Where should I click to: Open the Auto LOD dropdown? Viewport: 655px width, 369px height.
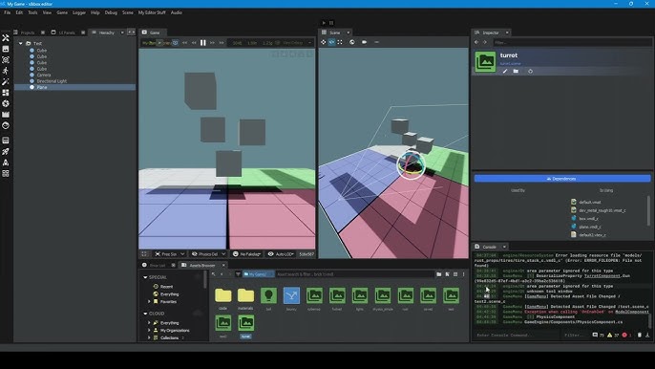(281, 254)
